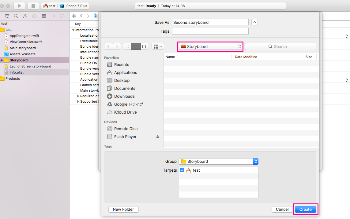Switch the save dialog to icon view
The width and height of the screenshot is (350, 219).
127,46
